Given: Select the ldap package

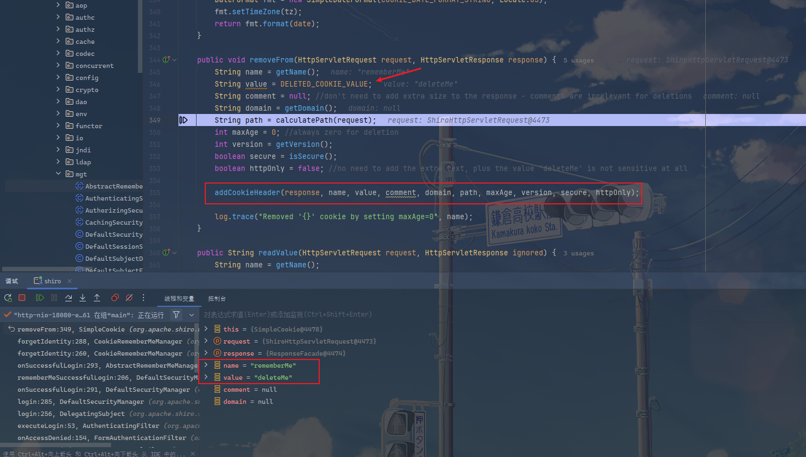Looking at the screenshot, I should (x=83, y=162).
